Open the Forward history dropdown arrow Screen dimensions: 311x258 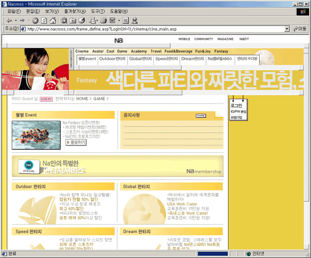click(x=29, y=20)
